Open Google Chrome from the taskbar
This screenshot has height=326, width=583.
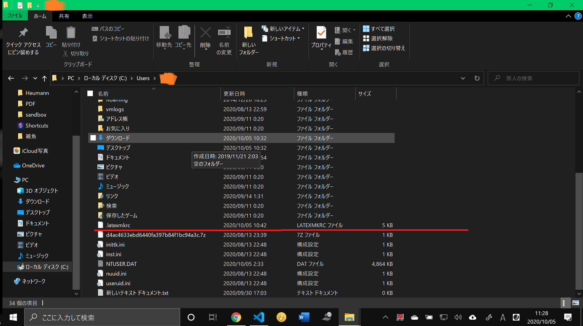[236, 317]
